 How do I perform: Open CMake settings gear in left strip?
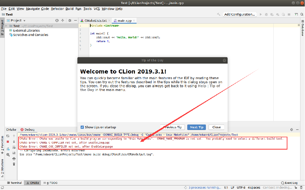tap(8, 155)
